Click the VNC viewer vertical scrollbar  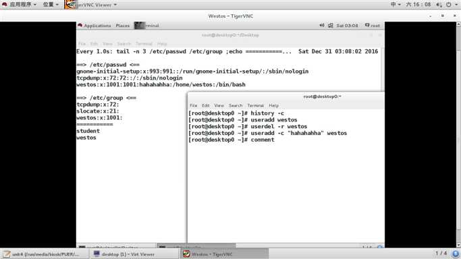tap(458, 134)
